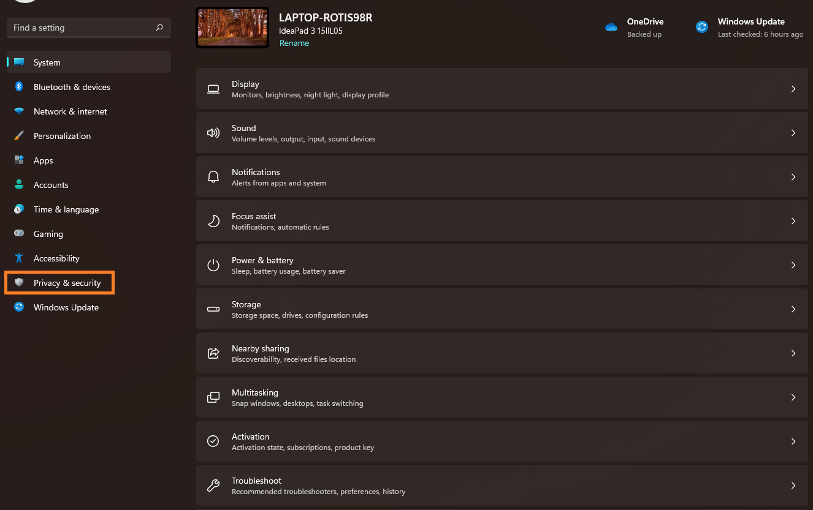Open the Windows Update sidebar label
Screen dimensions: 813x510
66,307
